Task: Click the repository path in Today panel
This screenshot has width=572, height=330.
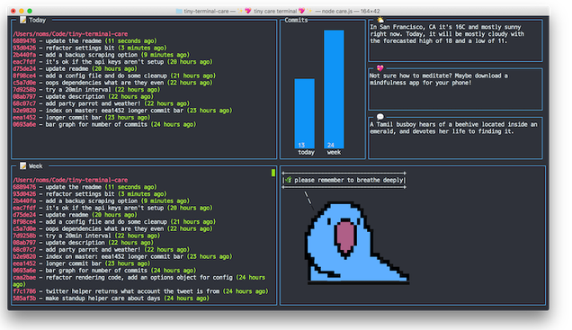Action: tap(70, 34)
